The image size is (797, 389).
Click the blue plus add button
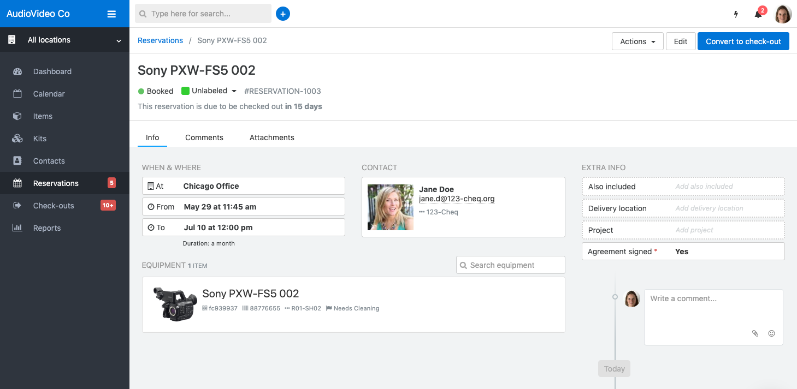283,14
